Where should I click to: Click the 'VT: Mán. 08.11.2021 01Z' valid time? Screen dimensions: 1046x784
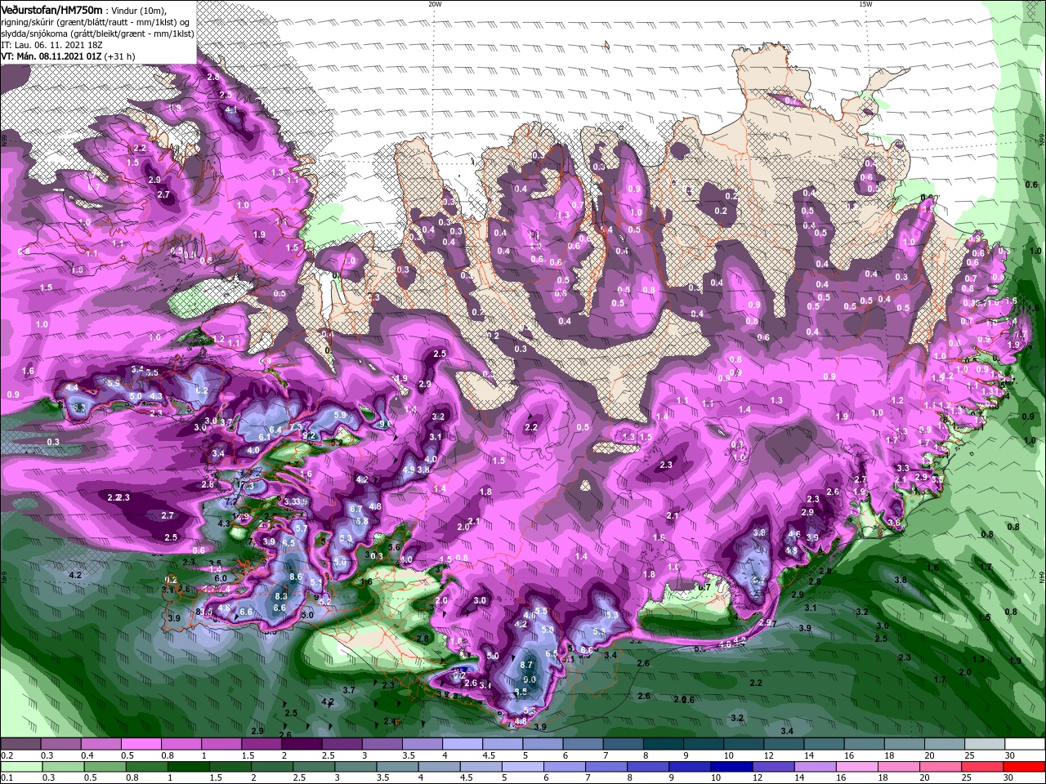[x=51, y=56]
